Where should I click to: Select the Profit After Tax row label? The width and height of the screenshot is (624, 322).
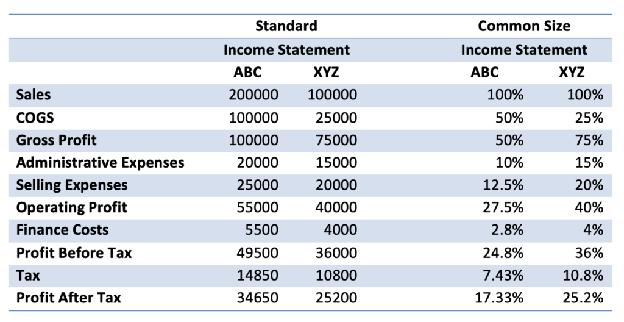coord(68,298)
